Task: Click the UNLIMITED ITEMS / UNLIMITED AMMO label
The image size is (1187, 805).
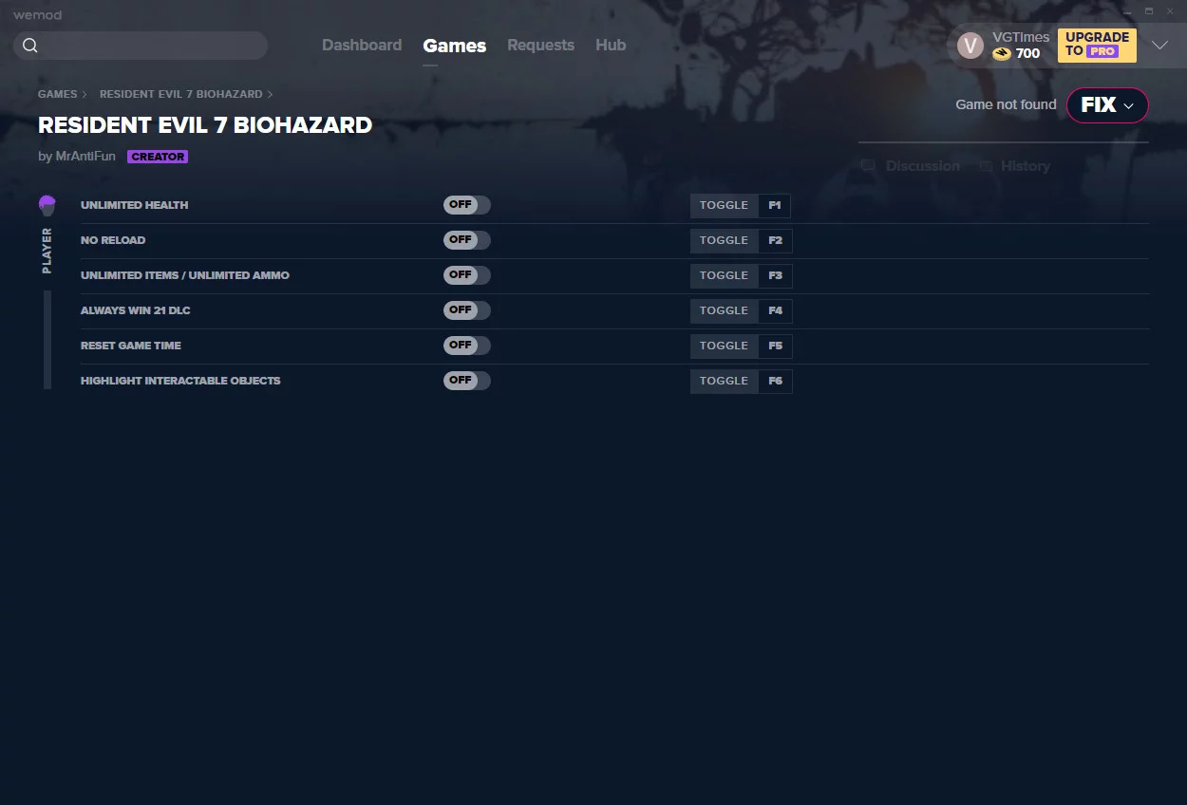Action: click(x=185, y=275)
